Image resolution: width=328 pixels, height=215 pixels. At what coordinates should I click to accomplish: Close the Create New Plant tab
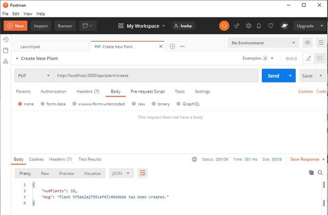(161, 46)
